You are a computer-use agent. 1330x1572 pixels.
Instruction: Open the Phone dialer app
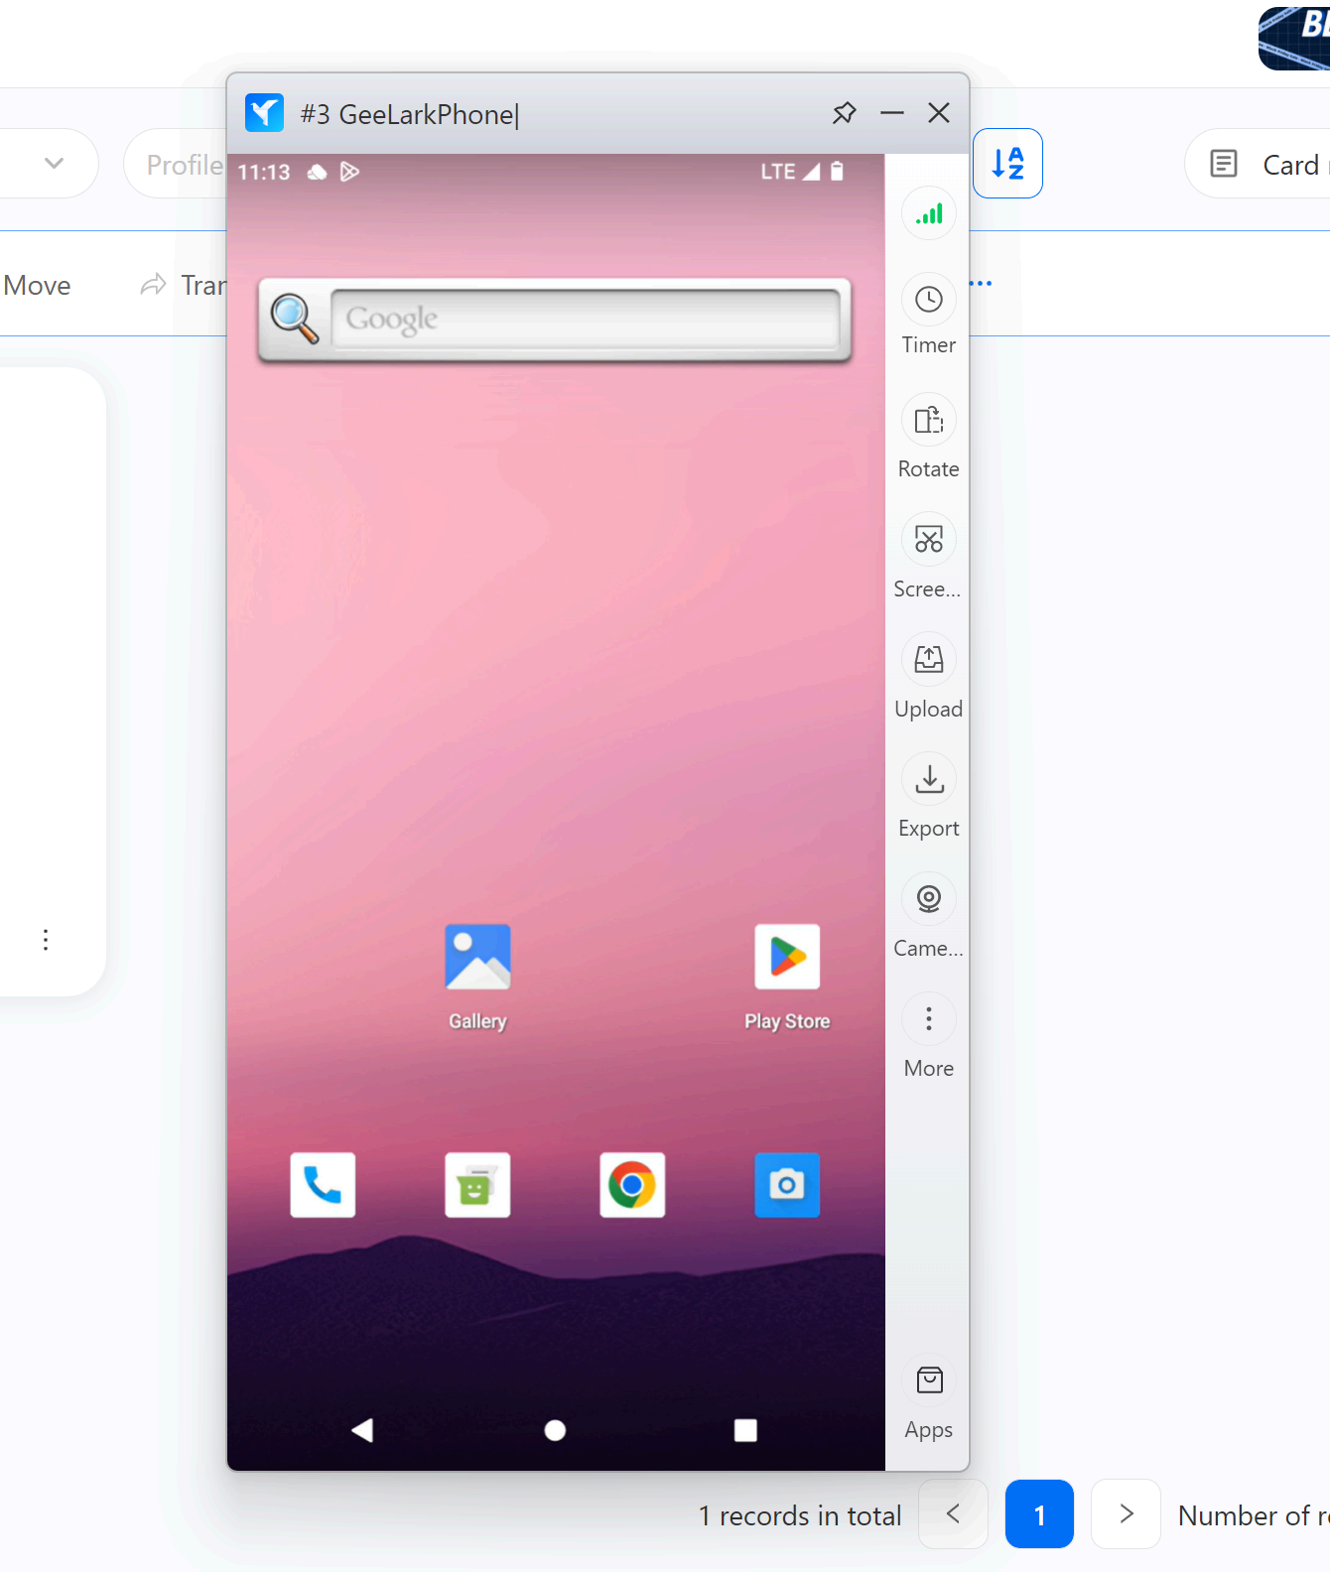[323, 1185]
